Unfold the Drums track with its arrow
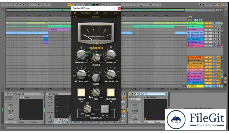This screenshot has height=133, width=229. [x=188, y=23]
